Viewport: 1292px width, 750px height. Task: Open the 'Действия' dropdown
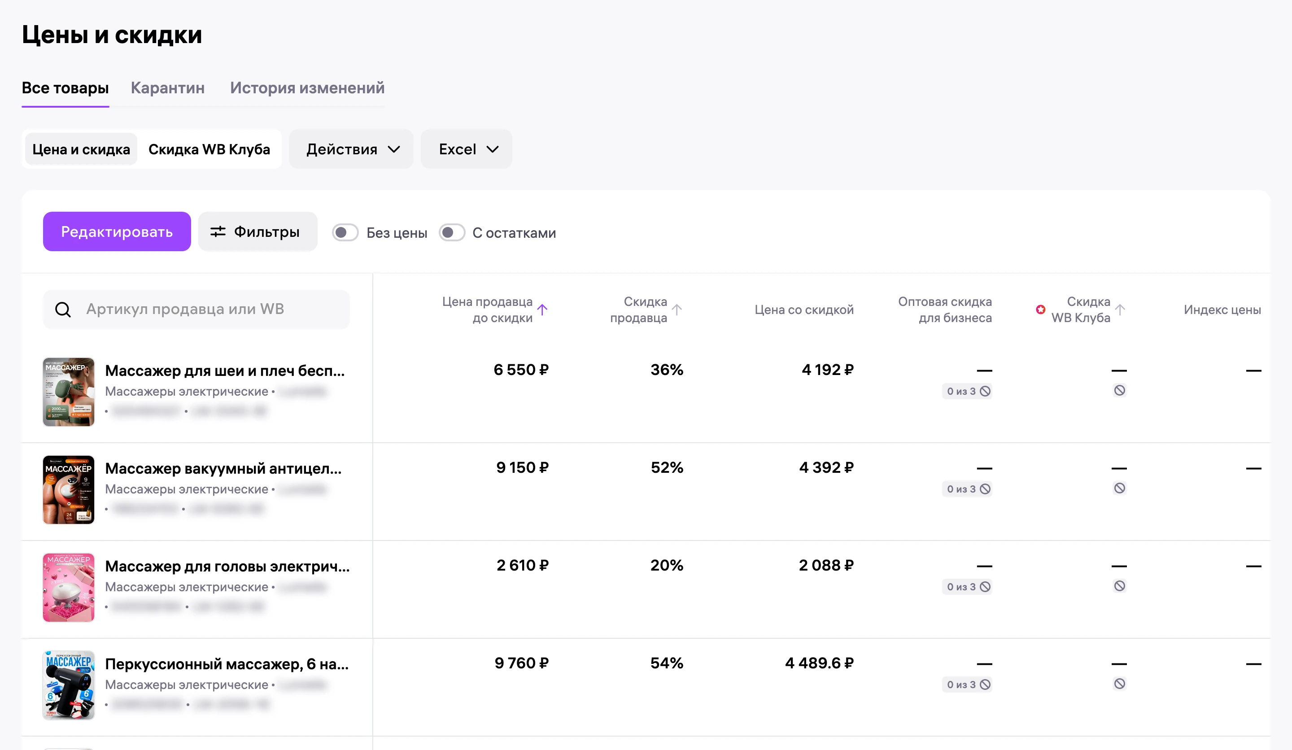coord(352,149)
